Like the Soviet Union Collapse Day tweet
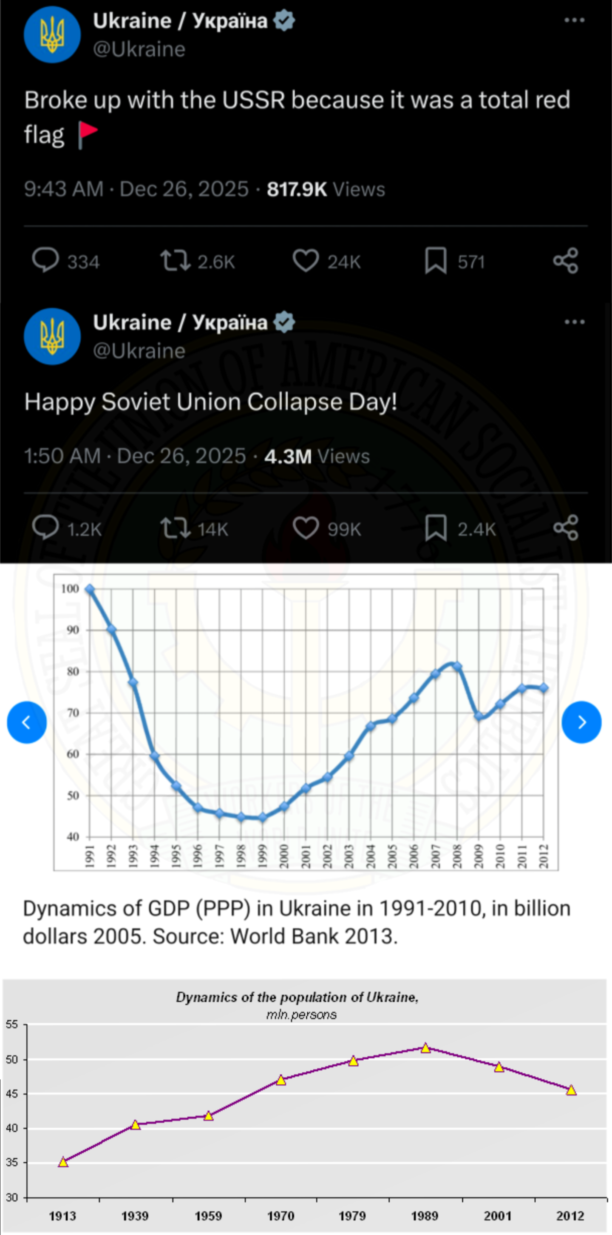The width and height of the screenshot is (612, 1235). coord(306,528)
